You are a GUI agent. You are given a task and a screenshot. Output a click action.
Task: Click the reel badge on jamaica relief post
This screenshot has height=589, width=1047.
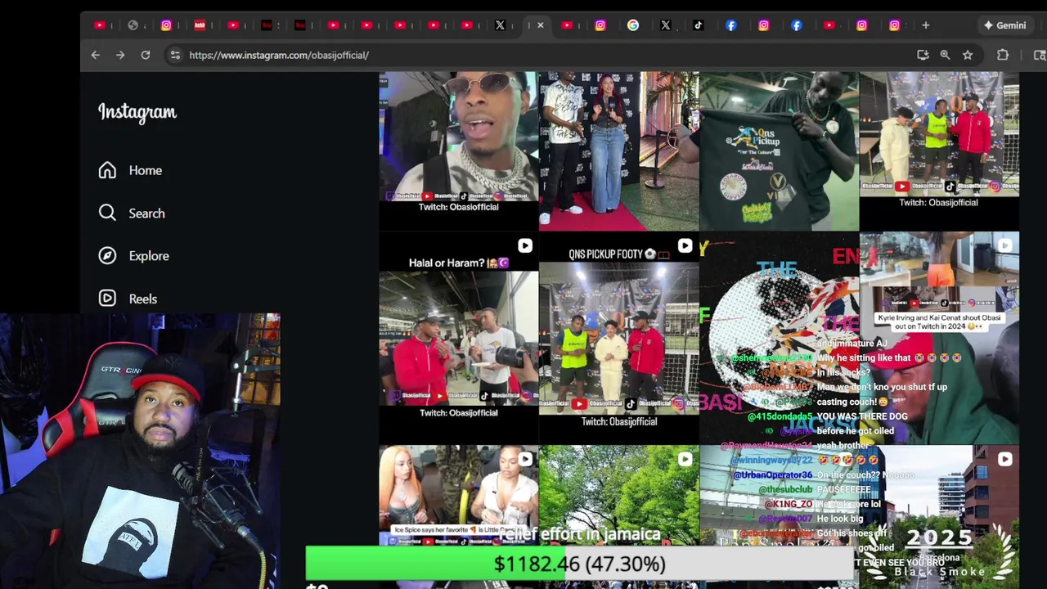point(685,459)
